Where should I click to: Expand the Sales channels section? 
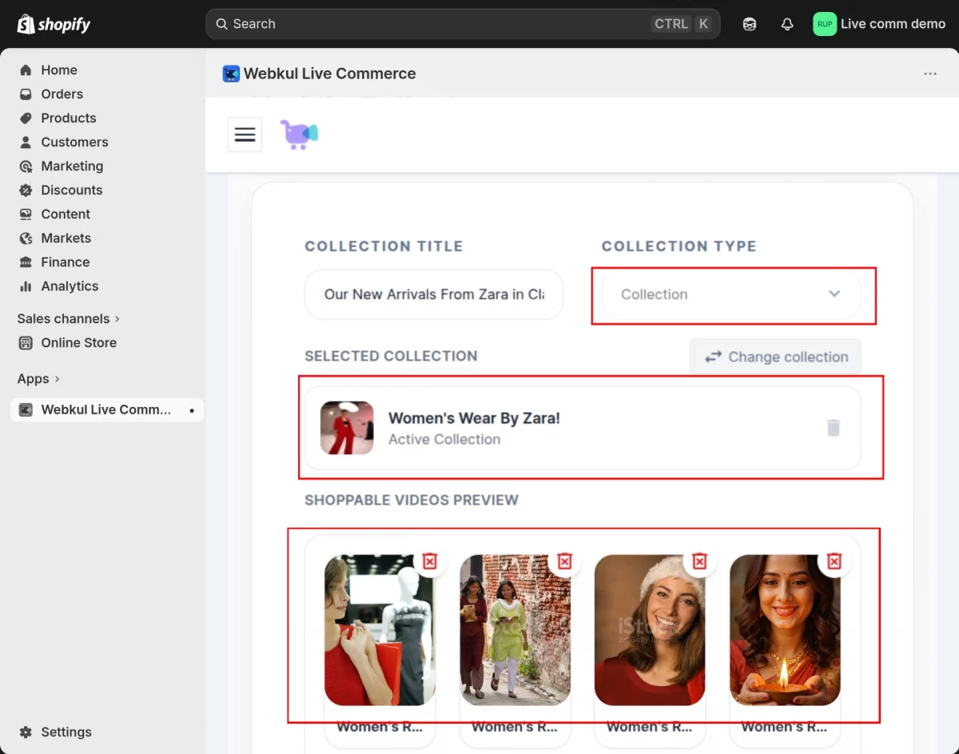(x=69, y=318)
